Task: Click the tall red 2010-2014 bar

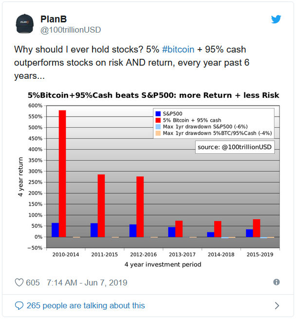Action: coord(62,174)
